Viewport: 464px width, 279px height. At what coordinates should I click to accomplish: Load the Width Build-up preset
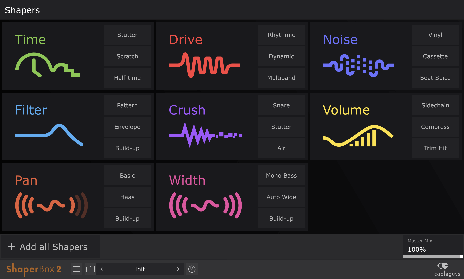[x=281, y=218]
